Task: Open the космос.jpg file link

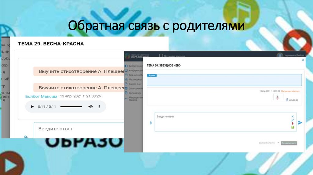Action: pos(293,100)
